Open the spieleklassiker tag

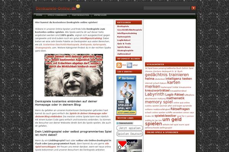tap(165, 116)
